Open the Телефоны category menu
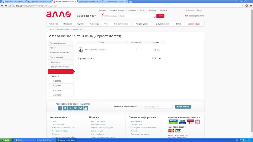The image size is (253, 142). coord(53,24)
